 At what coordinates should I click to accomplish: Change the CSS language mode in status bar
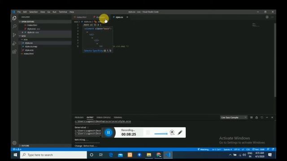click(248, 149)
